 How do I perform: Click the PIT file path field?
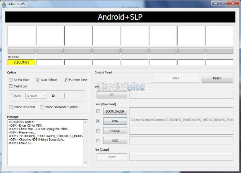pyautogui.click(x=181, y=95)
